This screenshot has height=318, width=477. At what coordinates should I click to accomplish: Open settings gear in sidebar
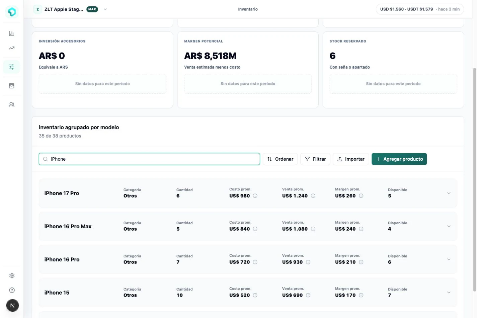tap(12, 275)
